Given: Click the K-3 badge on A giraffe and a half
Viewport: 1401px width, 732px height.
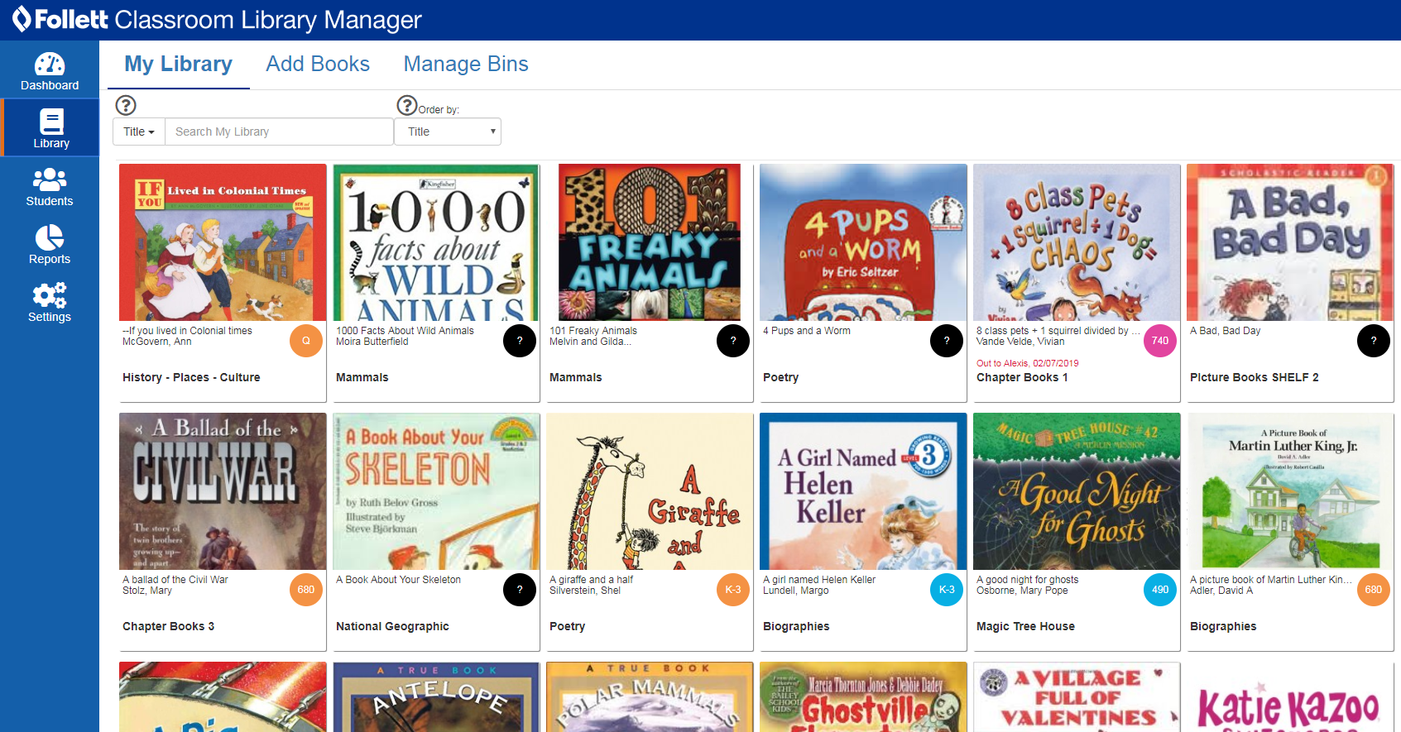Looking at the screenshot, I should coord(733,590).
